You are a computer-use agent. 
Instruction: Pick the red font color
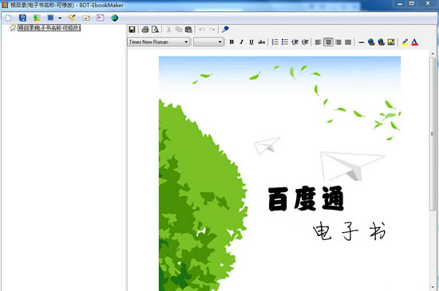tap(414, 42)
